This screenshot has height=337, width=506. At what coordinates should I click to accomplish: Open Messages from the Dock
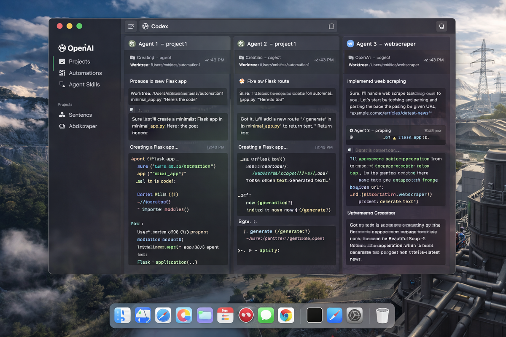[266, 315]
